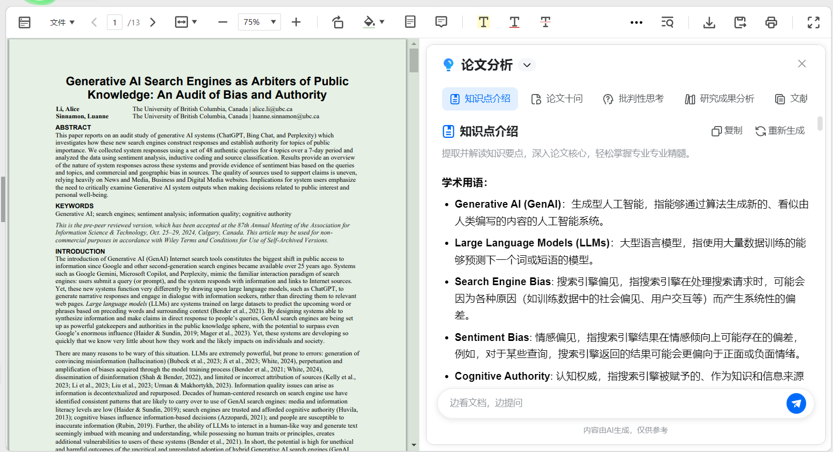
Task: Click the save-as icon
Action: (x=740, y=22)
